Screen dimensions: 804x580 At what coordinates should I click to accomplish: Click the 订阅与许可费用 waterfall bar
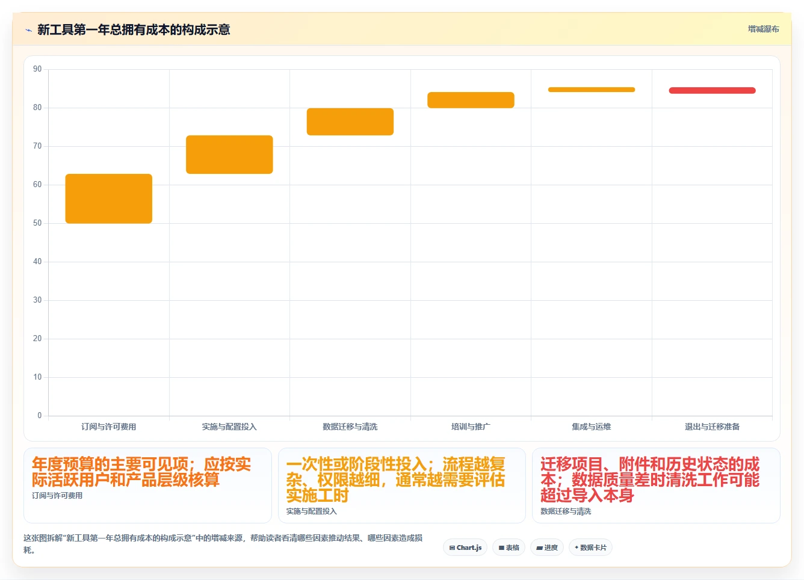(109, 199)
